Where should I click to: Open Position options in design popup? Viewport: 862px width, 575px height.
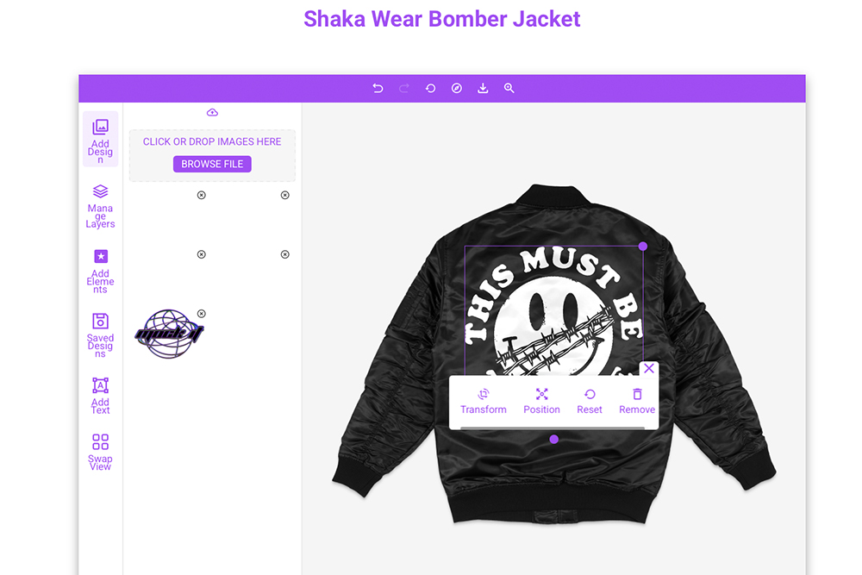[x=541, y=401]
